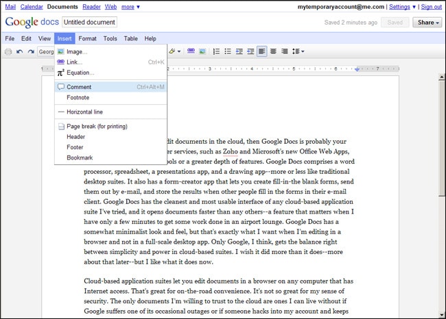Select Footnote in the Insert menu
Screen dimensions: 446x319
(x=110, y=97)
